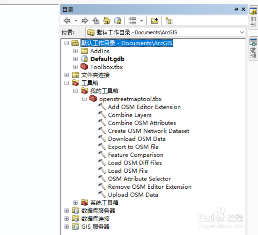Close the 目录 catalog panel

(243, 9)
